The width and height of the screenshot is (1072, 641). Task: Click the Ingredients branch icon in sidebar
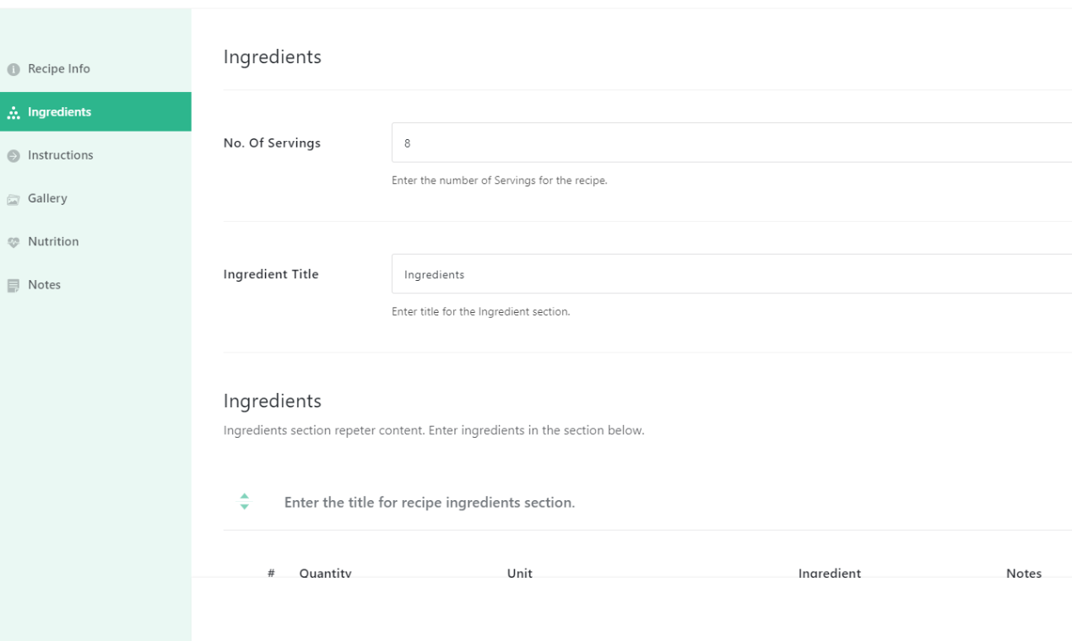click(x=14, y=111)
